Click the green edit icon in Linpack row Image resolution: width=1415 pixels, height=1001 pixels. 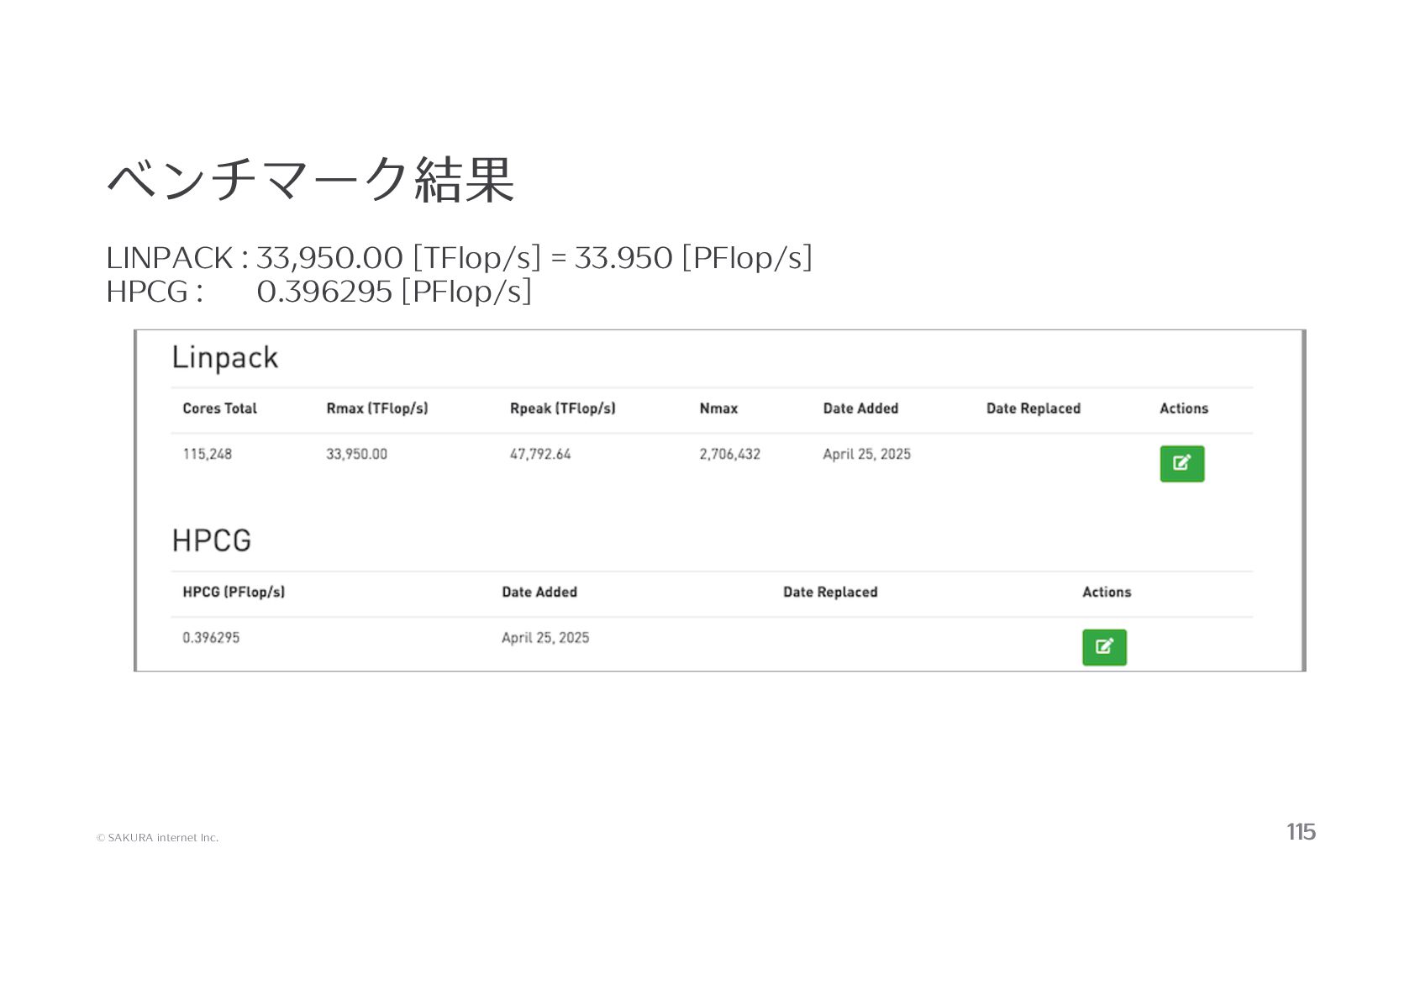click(x=1181, y=464)
